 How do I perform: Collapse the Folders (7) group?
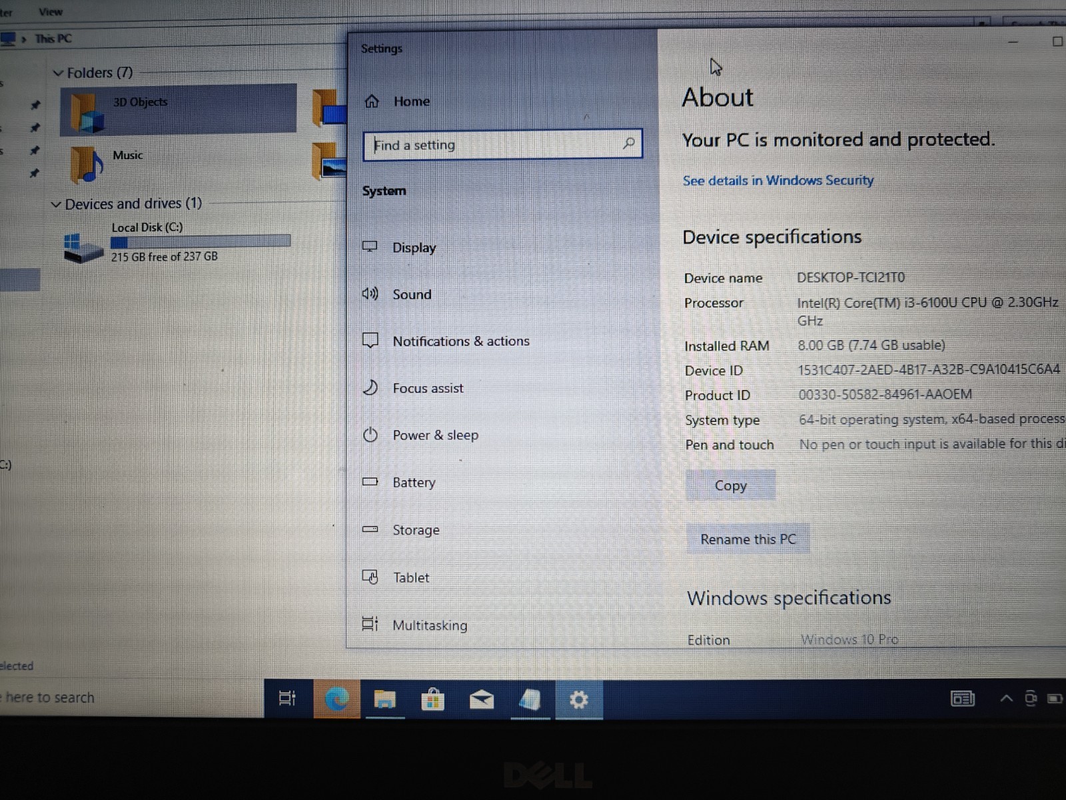click(x=58, y=73)
